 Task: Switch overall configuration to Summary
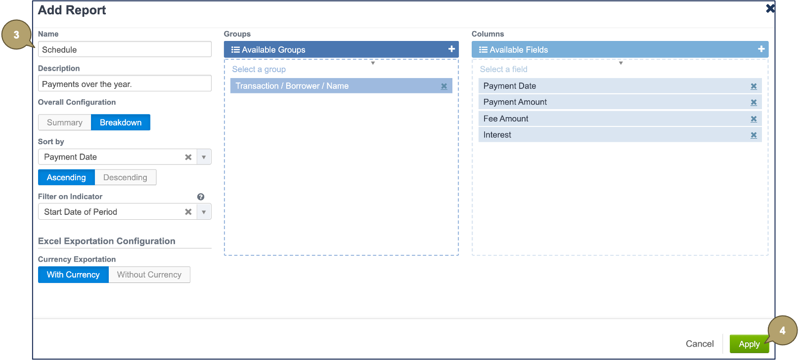coord(65,122)
